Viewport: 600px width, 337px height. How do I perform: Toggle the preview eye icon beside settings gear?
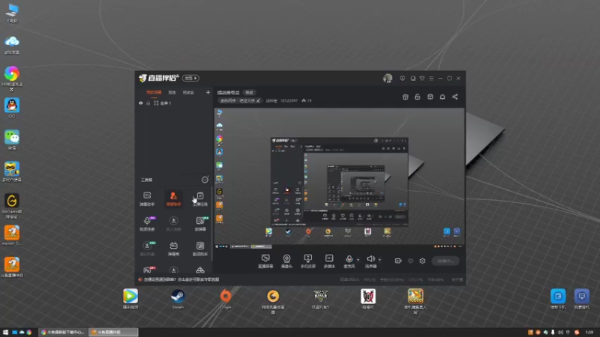[410, 261]
